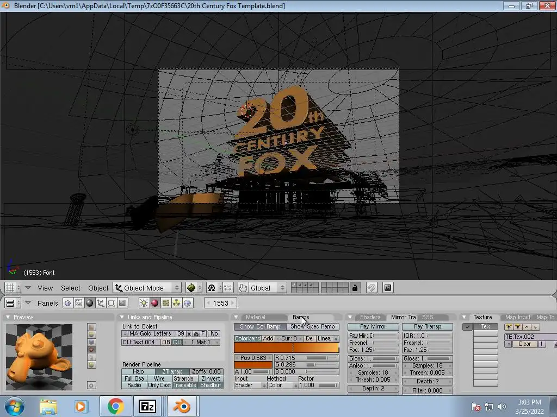This screenshot has height=417, width=557.
Task: Click the Show Spec Ramp button
Action: point(313,326)
